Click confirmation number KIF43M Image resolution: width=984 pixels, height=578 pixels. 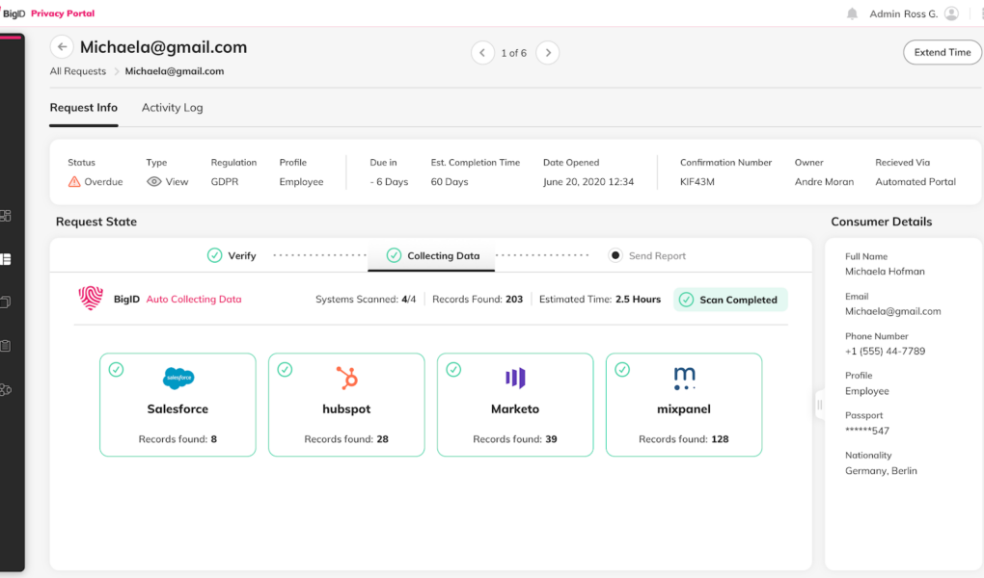(x=697, y=182)
